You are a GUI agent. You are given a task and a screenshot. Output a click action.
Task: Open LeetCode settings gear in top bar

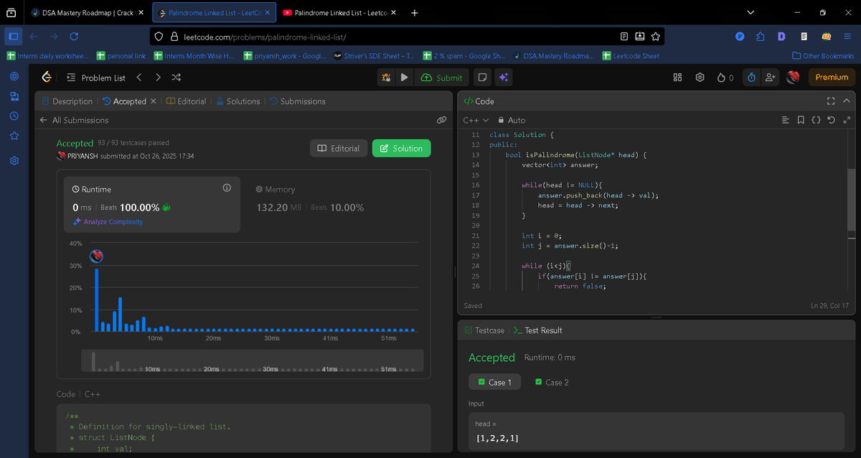pos(700,78)
